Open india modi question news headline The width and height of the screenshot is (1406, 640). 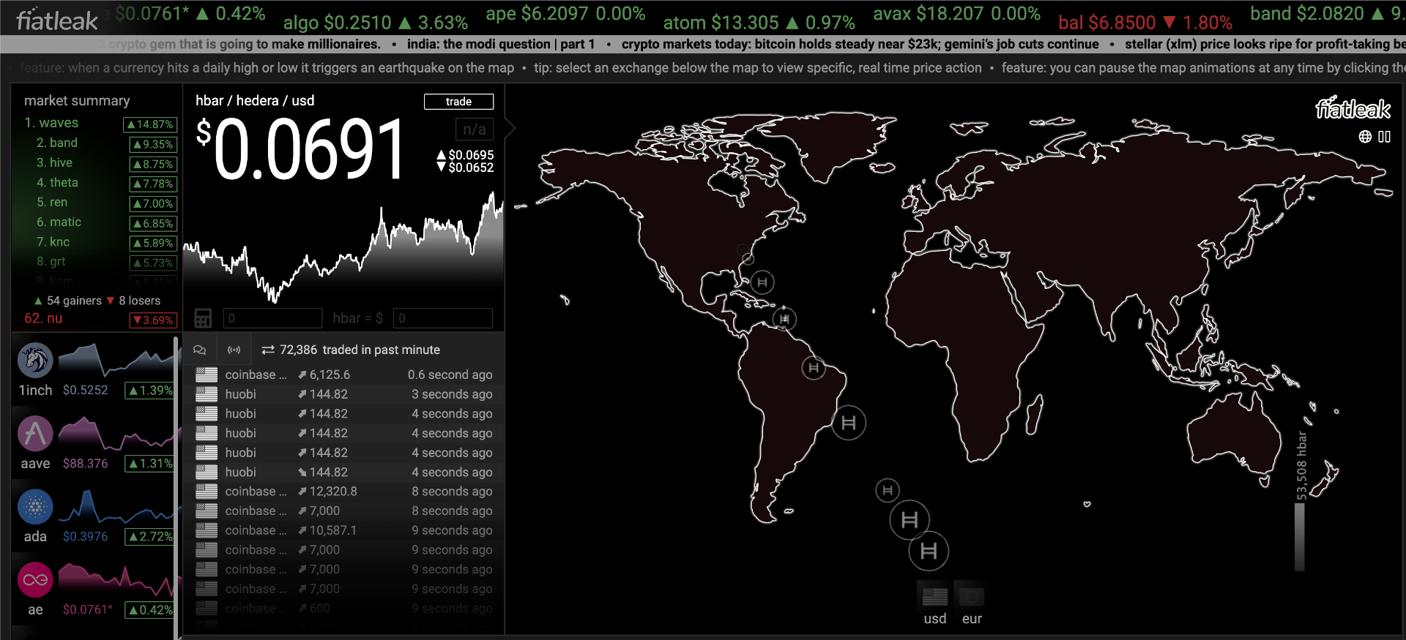pos(500,44)
